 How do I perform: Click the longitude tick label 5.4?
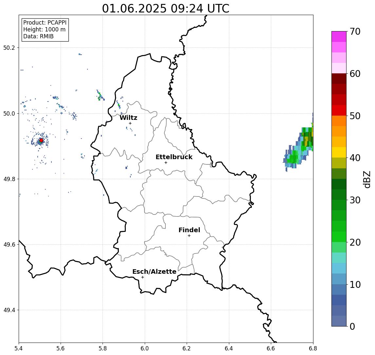click(19, 348)
